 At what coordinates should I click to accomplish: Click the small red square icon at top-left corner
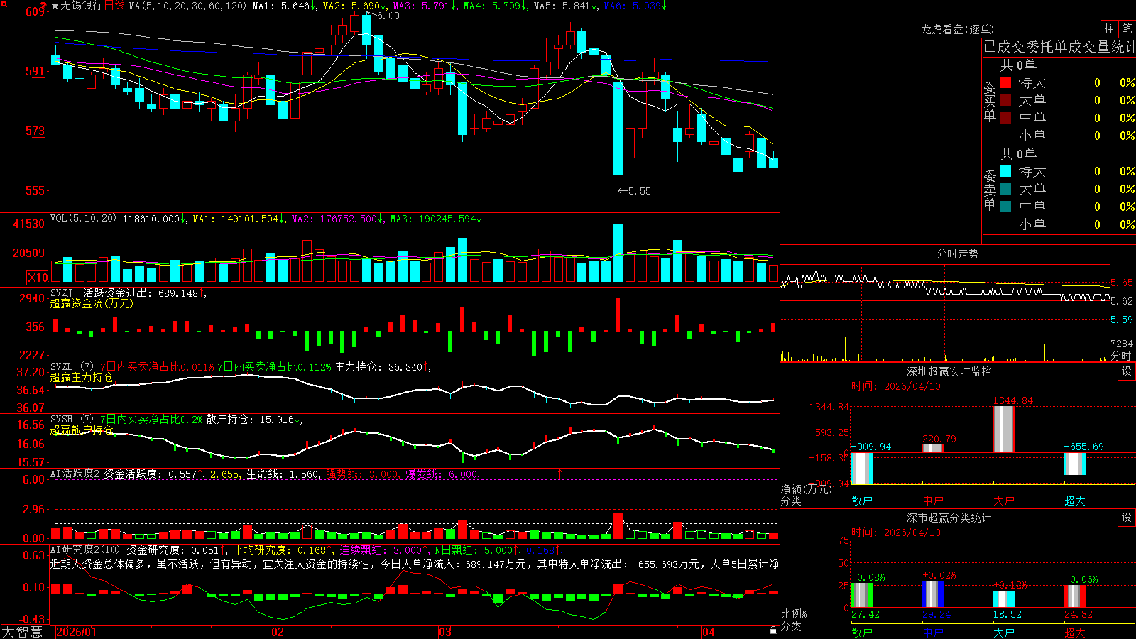pyautogui.click(x=3, y=3)
